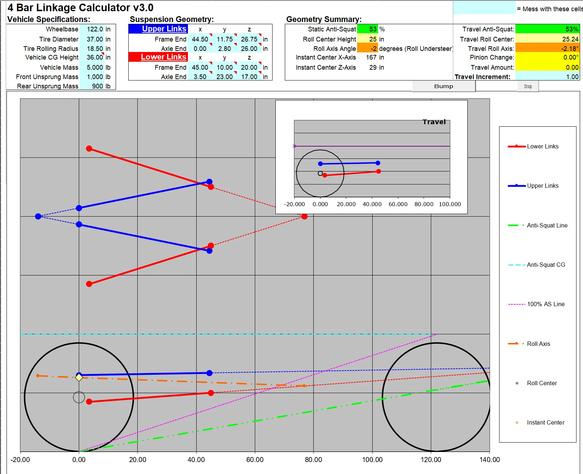Select the Travel Increment cell 1.00
This screenshot has height=474, width=583.
547,77
